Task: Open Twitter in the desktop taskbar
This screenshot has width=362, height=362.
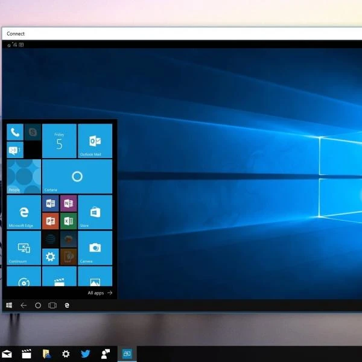Action: (86, 354)
